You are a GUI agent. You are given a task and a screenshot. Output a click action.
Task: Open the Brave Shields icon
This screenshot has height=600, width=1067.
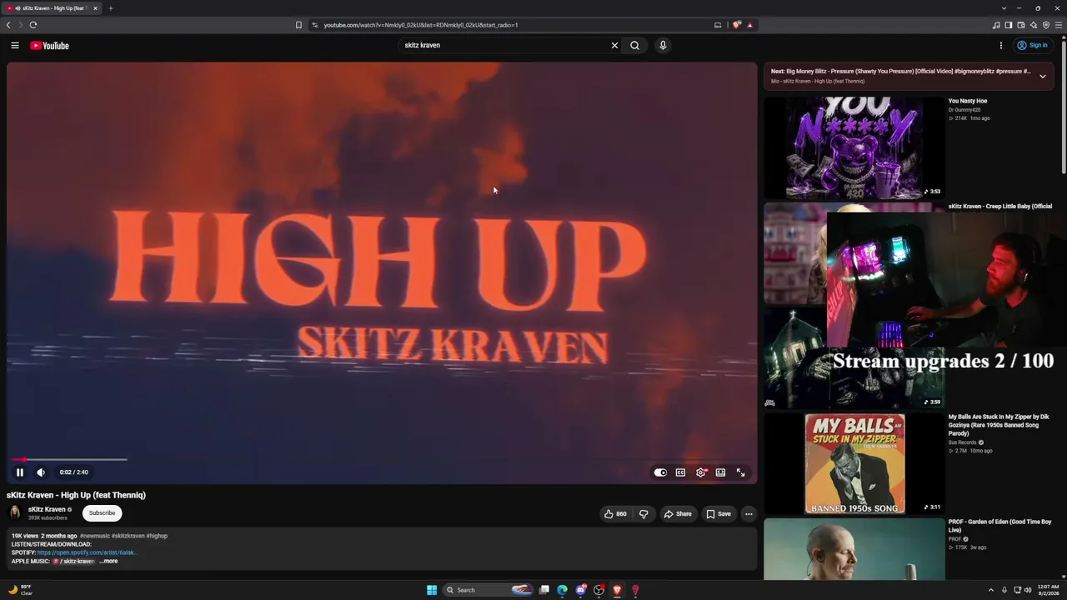coord(736,25)
